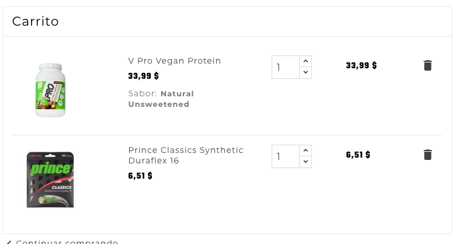Click the Carrito heading
458x244 pixels.
pyautogui.click(x=36, y=22)
